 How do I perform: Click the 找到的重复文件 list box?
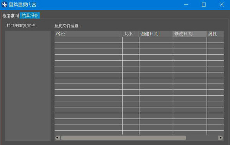[x=28, y=86]
